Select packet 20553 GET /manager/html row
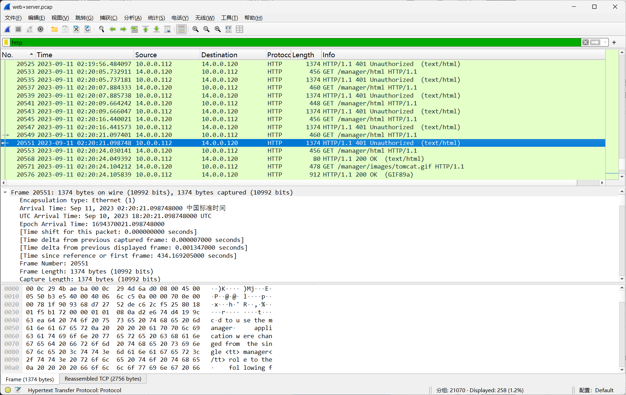Viewport: 626px width, 395px height. [x=303, y=151]
